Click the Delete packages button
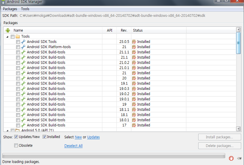This screenshot has height=165, width=244. point(220,146)
